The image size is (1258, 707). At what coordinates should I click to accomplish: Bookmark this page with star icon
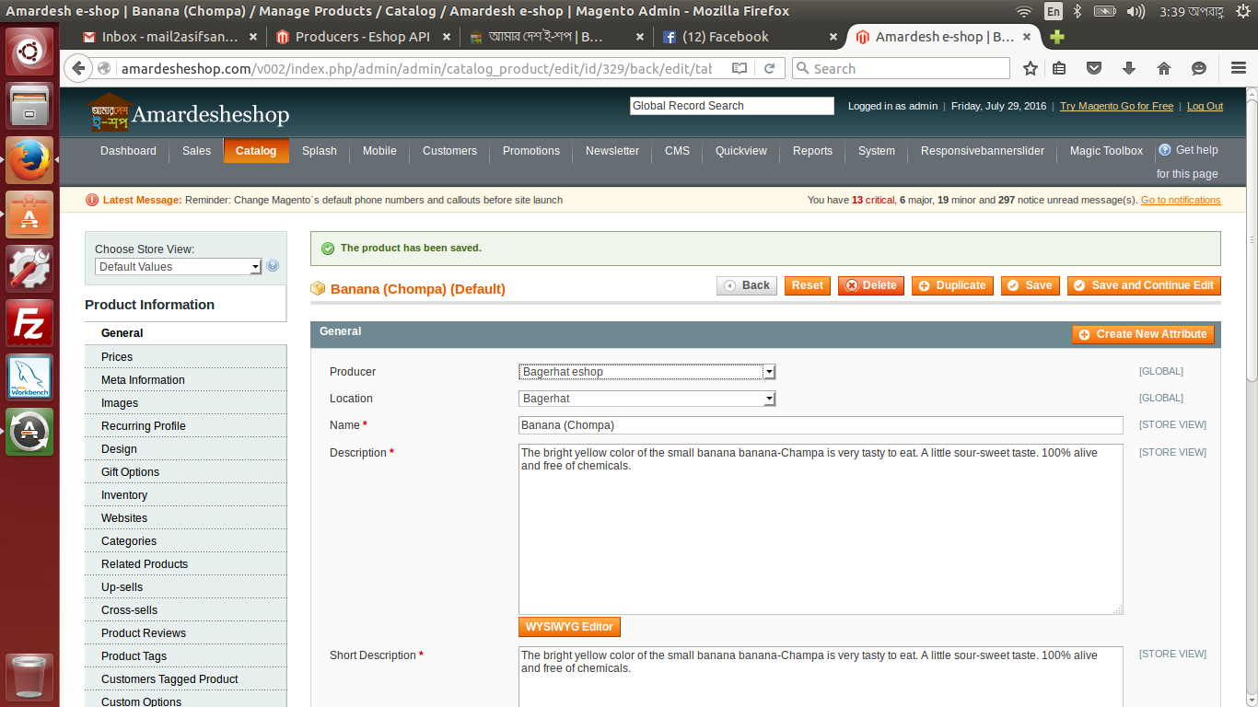pos(1031,68)
